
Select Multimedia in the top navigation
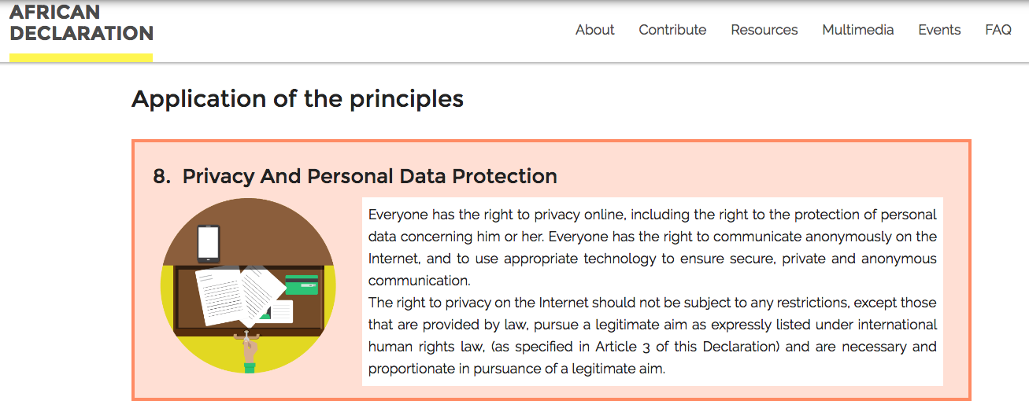click(x=857, y=30)
